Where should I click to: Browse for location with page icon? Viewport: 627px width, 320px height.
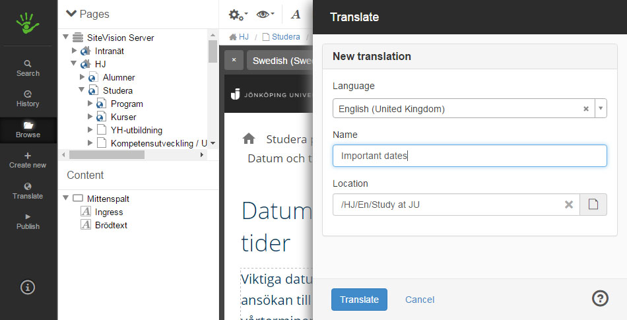593,205
